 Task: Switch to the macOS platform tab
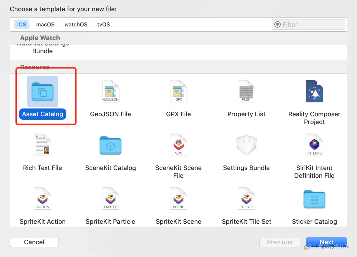(45, 24)
